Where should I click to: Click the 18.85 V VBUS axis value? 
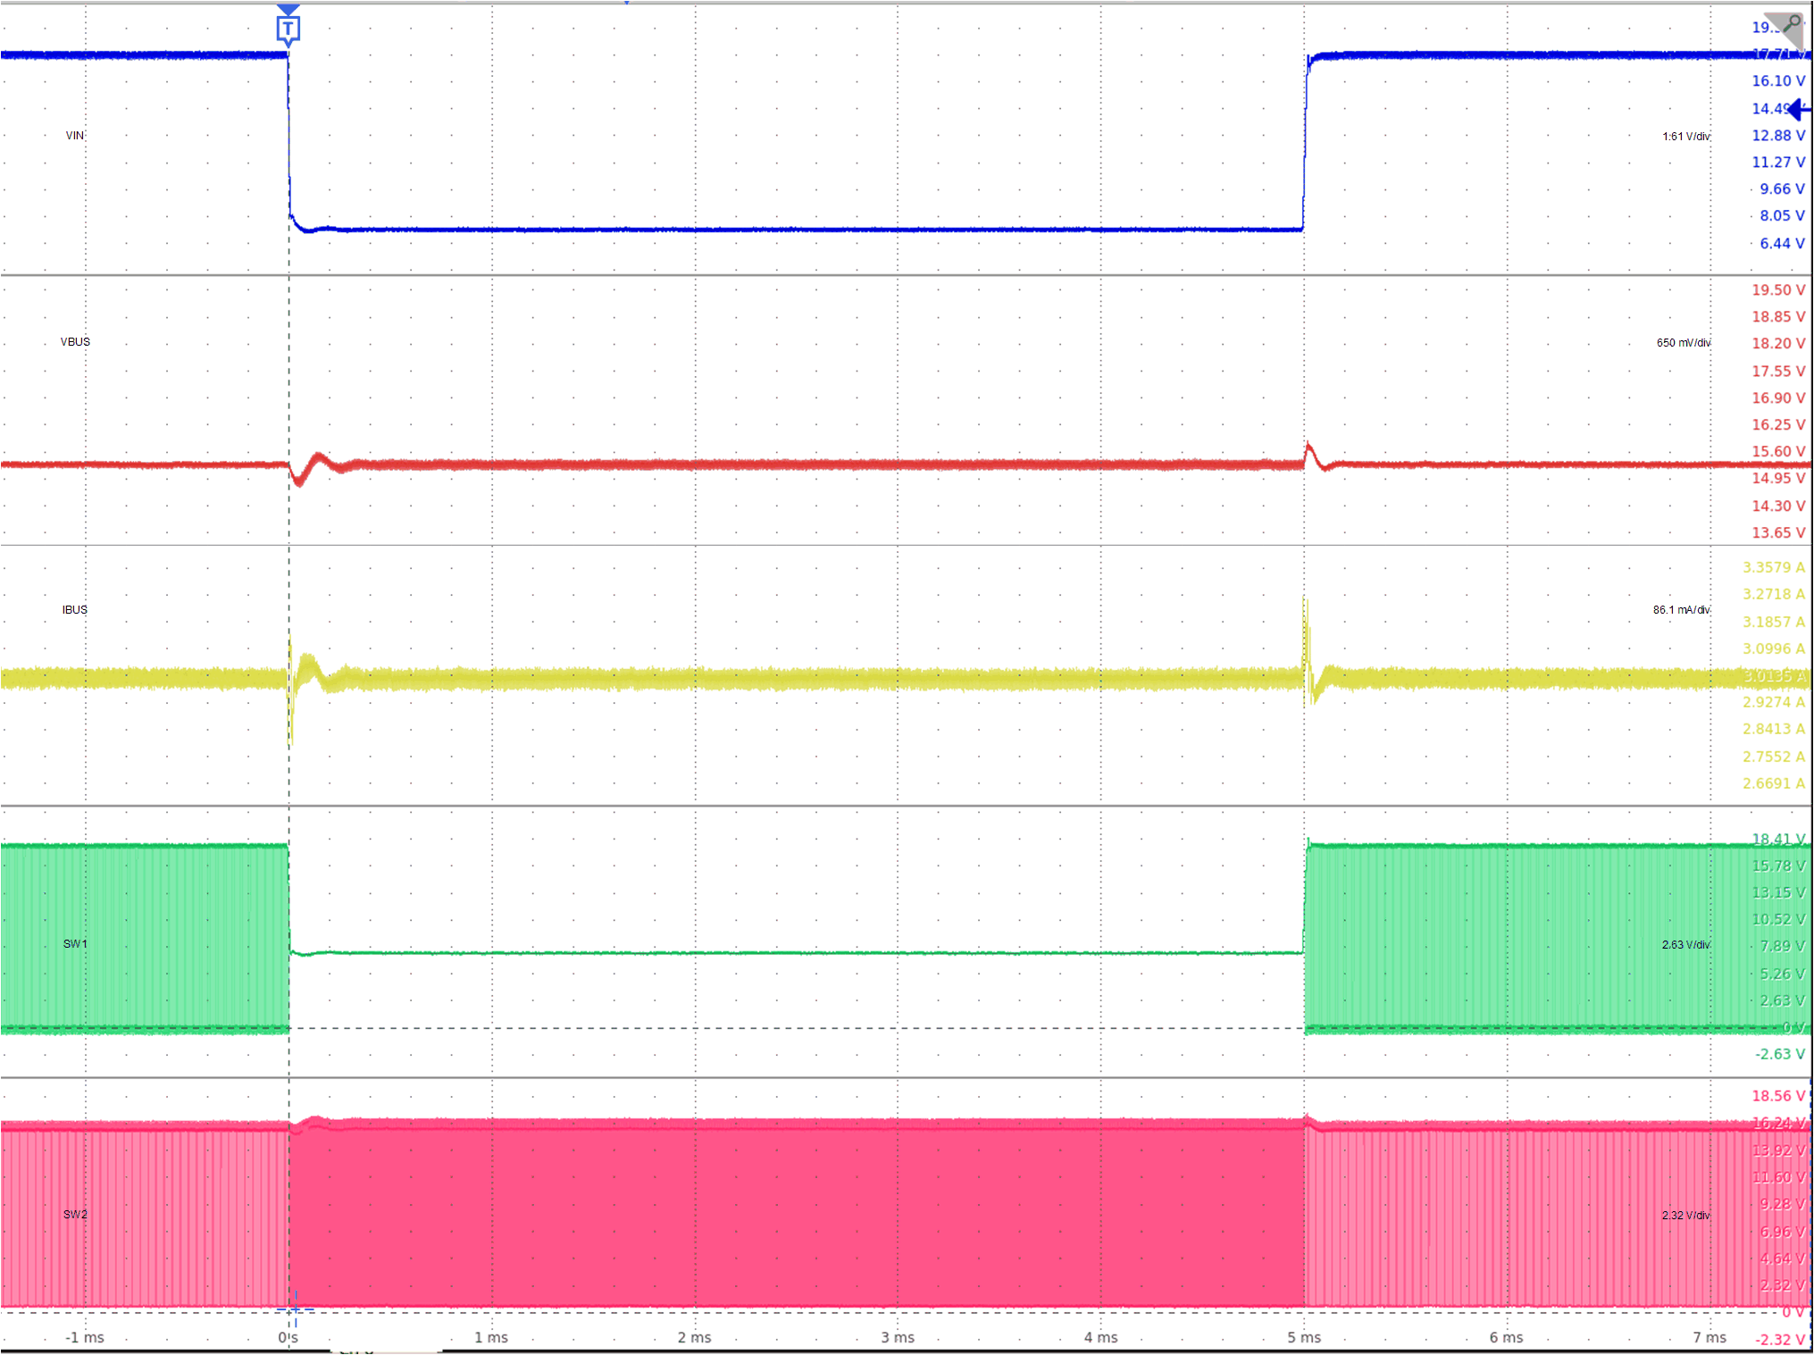(1778, 317)
